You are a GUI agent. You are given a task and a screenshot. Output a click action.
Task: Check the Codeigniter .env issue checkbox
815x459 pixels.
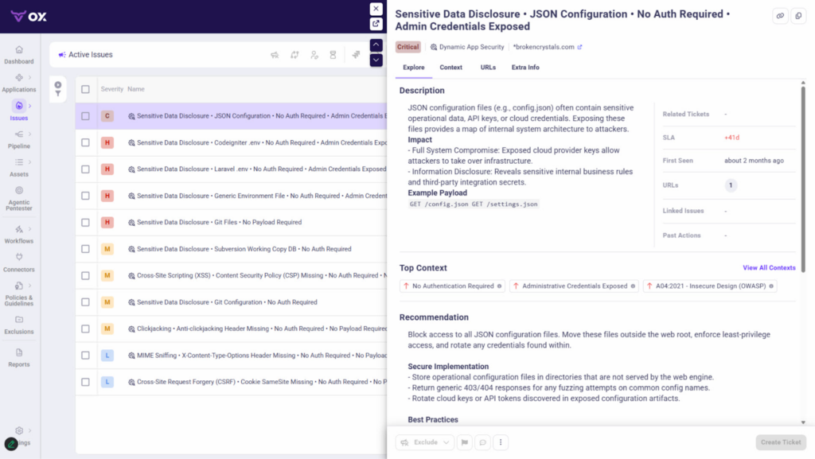tap(85, 142)
